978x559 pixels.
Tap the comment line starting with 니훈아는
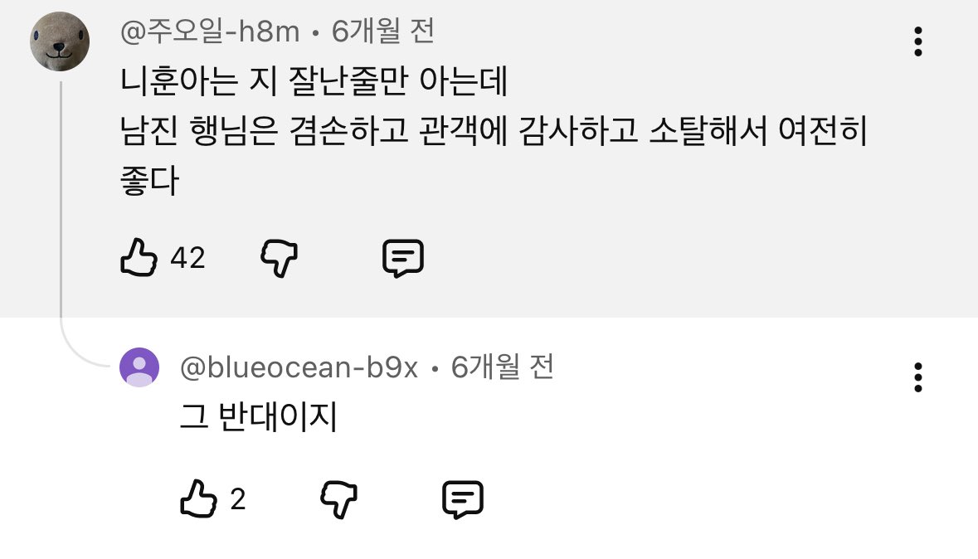(x=314, y=81)
